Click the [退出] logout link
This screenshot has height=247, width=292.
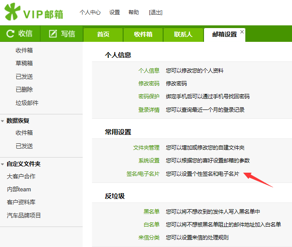156,12
